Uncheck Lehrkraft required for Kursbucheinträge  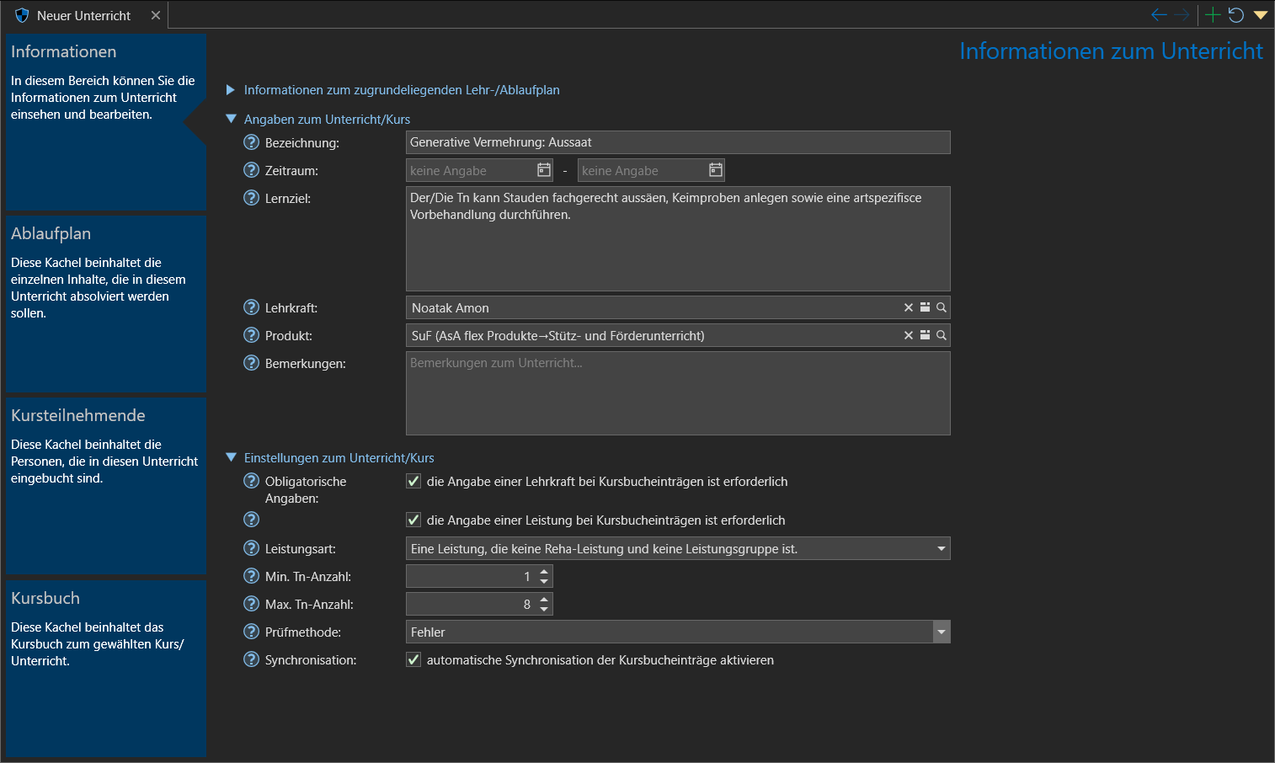(x=413, y=482)
